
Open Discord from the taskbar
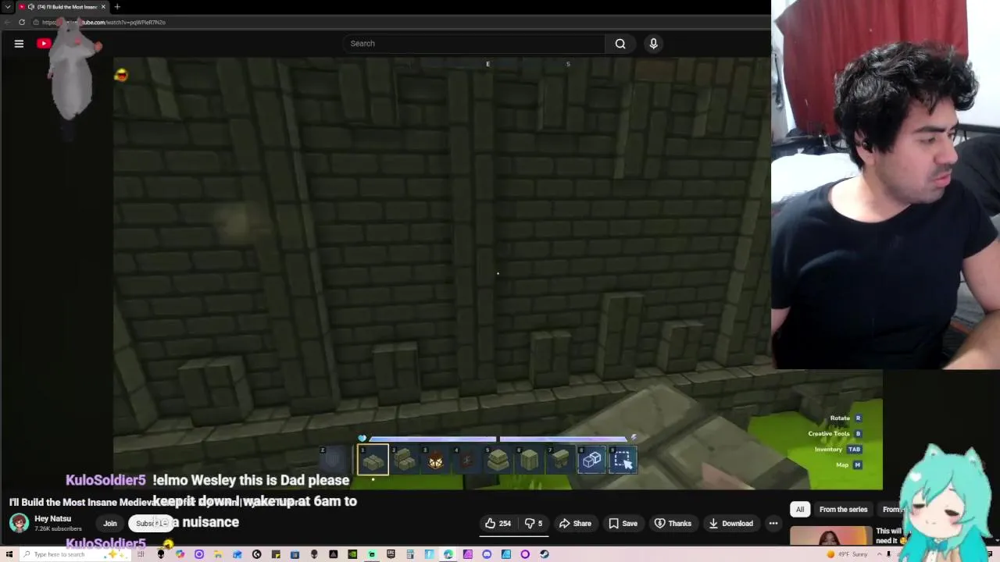pyautogui.click(x=487, y=554)
